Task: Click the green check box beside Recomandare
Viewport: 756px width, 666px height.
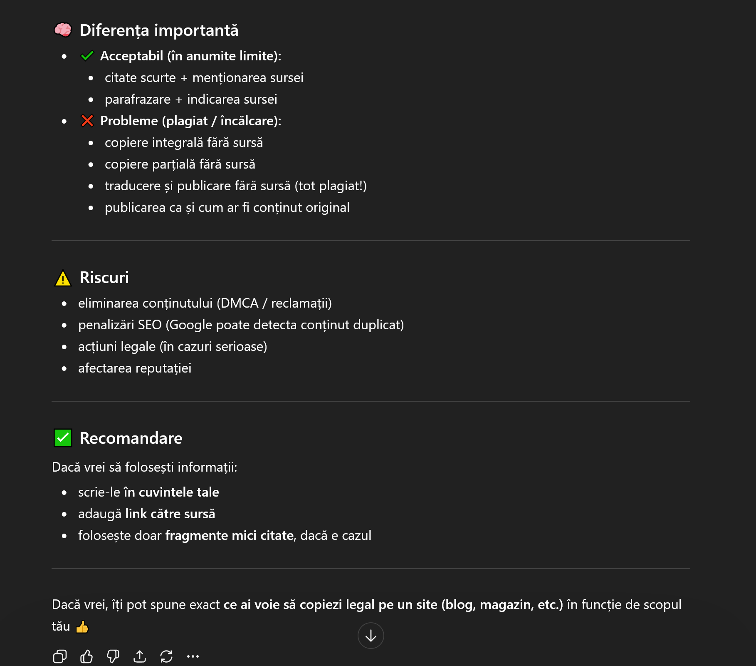Action: pos(63,438)
